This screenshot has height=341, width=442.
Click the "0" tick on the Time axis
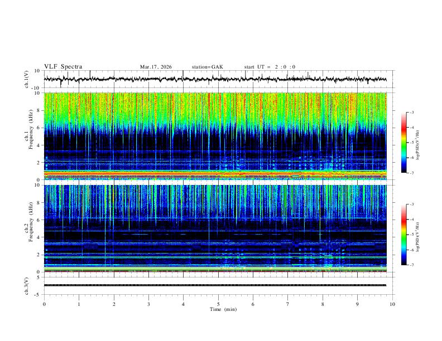(x=44, y=304)
